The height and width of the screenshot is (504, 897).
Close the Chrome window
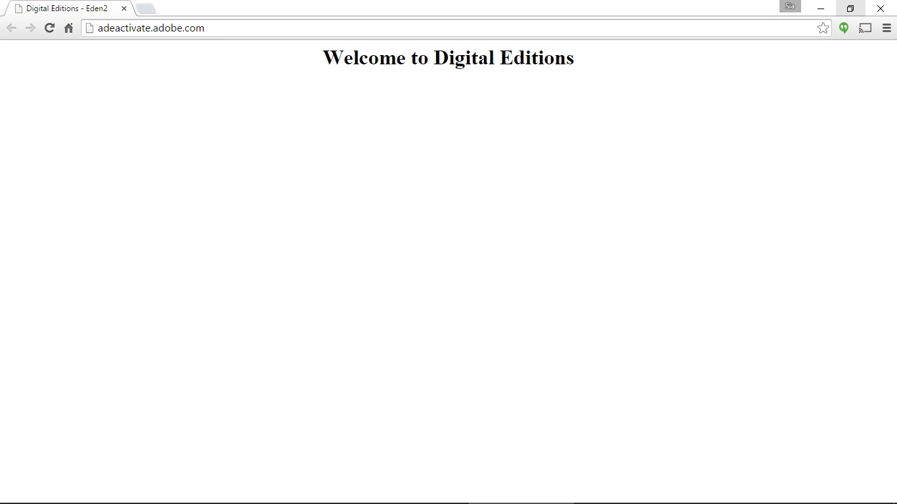click(x=881, y=9)
